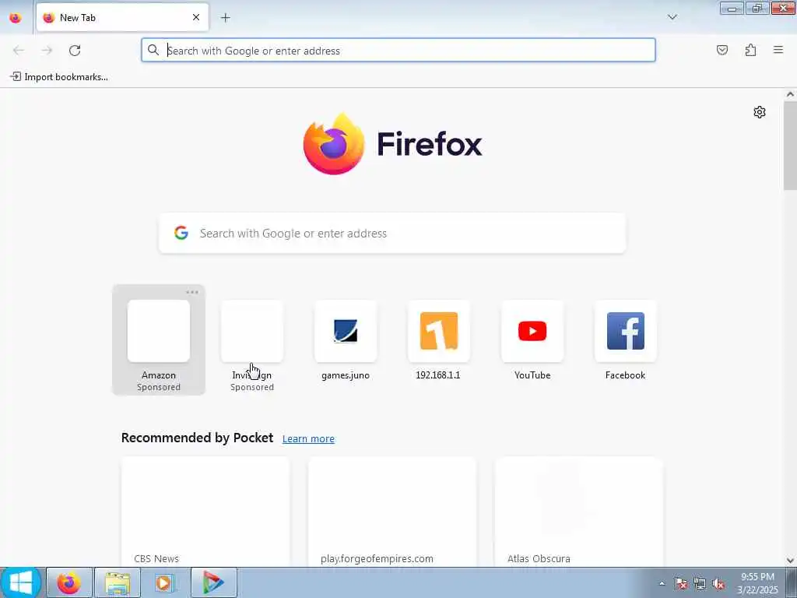
Task: Open Save to Pocket toolbar button
Action: click(x=722, y=50)
